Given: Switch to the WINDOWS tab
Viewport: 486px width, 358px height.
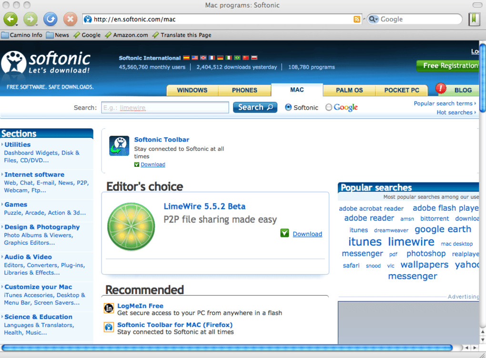Looking at the screenshot, I should pos(192,90).
